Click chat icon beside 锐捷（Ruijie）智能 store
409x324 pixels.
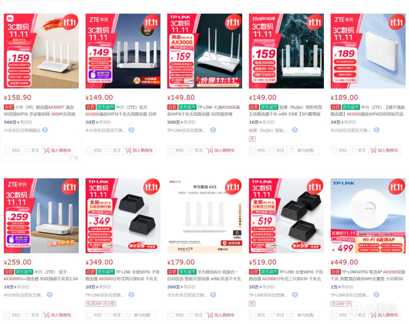pos(295,130)
